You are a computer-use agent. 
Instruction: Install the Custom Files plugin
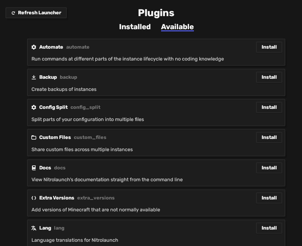(x=269, y=137)
